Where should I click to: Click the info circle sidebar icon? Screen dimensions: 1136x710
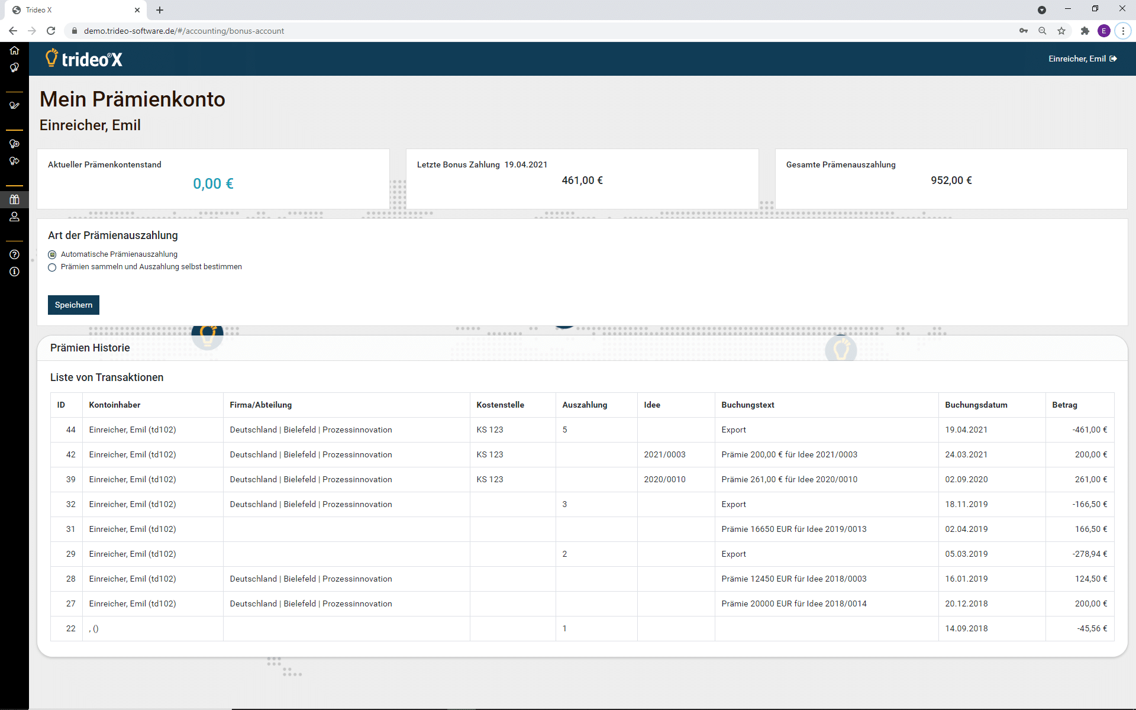click(x=14, y=272)
